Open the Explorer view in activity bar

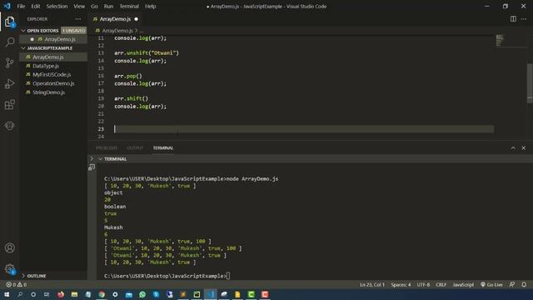pos(9,22)
